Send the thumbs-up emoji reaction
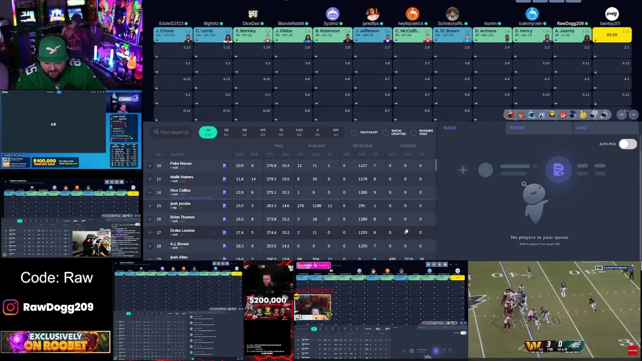The image size is (642, 361). [583, 115]
